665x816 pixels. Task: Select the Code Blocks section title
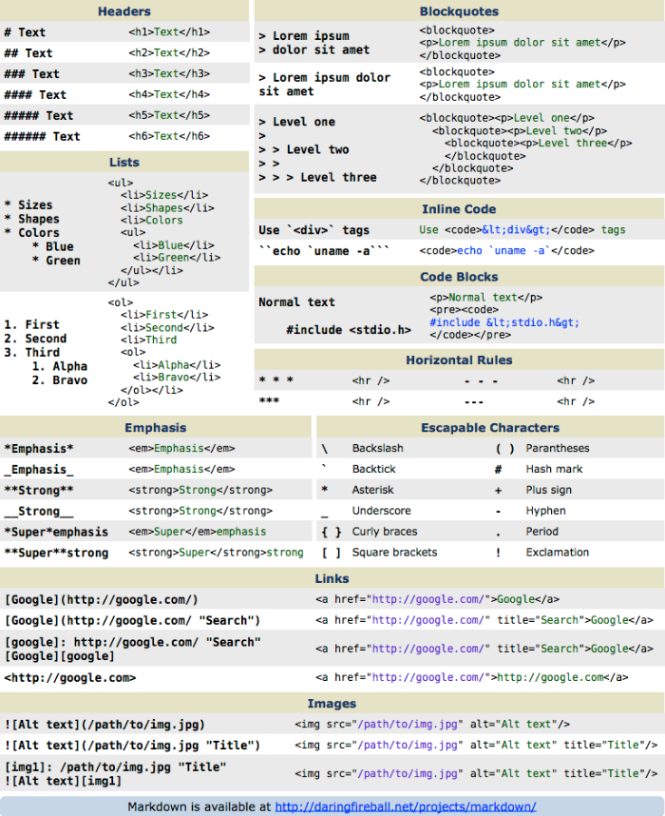click(459, 277)
